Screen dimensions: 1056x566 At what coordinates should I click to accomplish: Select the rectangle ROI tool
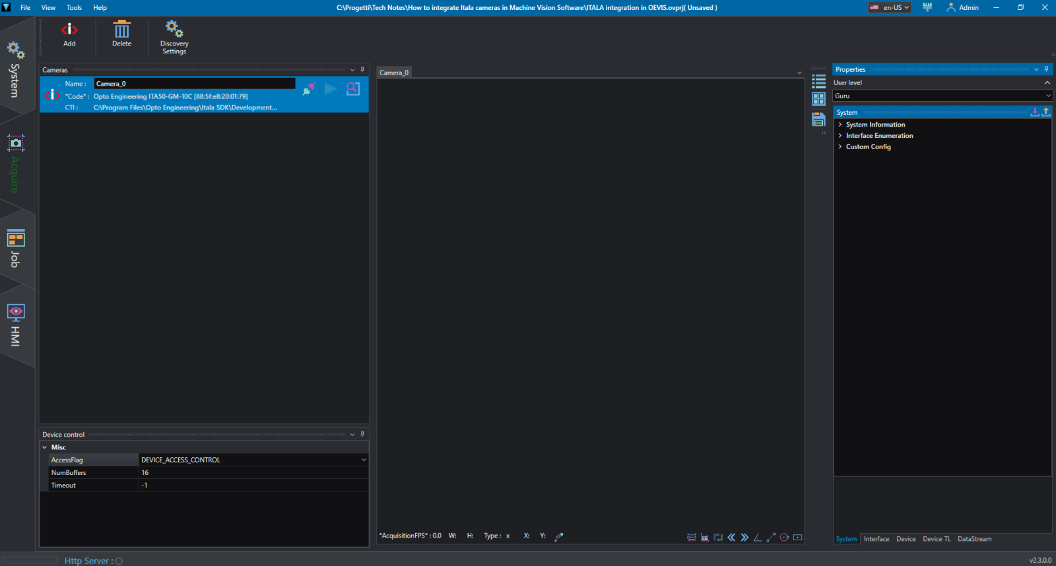(798, 538)
